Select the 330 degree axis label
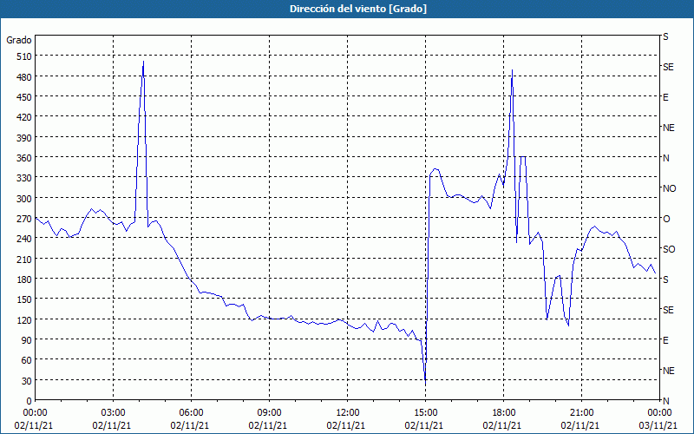This screenshot has height=434, width=694. pyautogui.click(x=24, y=178)
